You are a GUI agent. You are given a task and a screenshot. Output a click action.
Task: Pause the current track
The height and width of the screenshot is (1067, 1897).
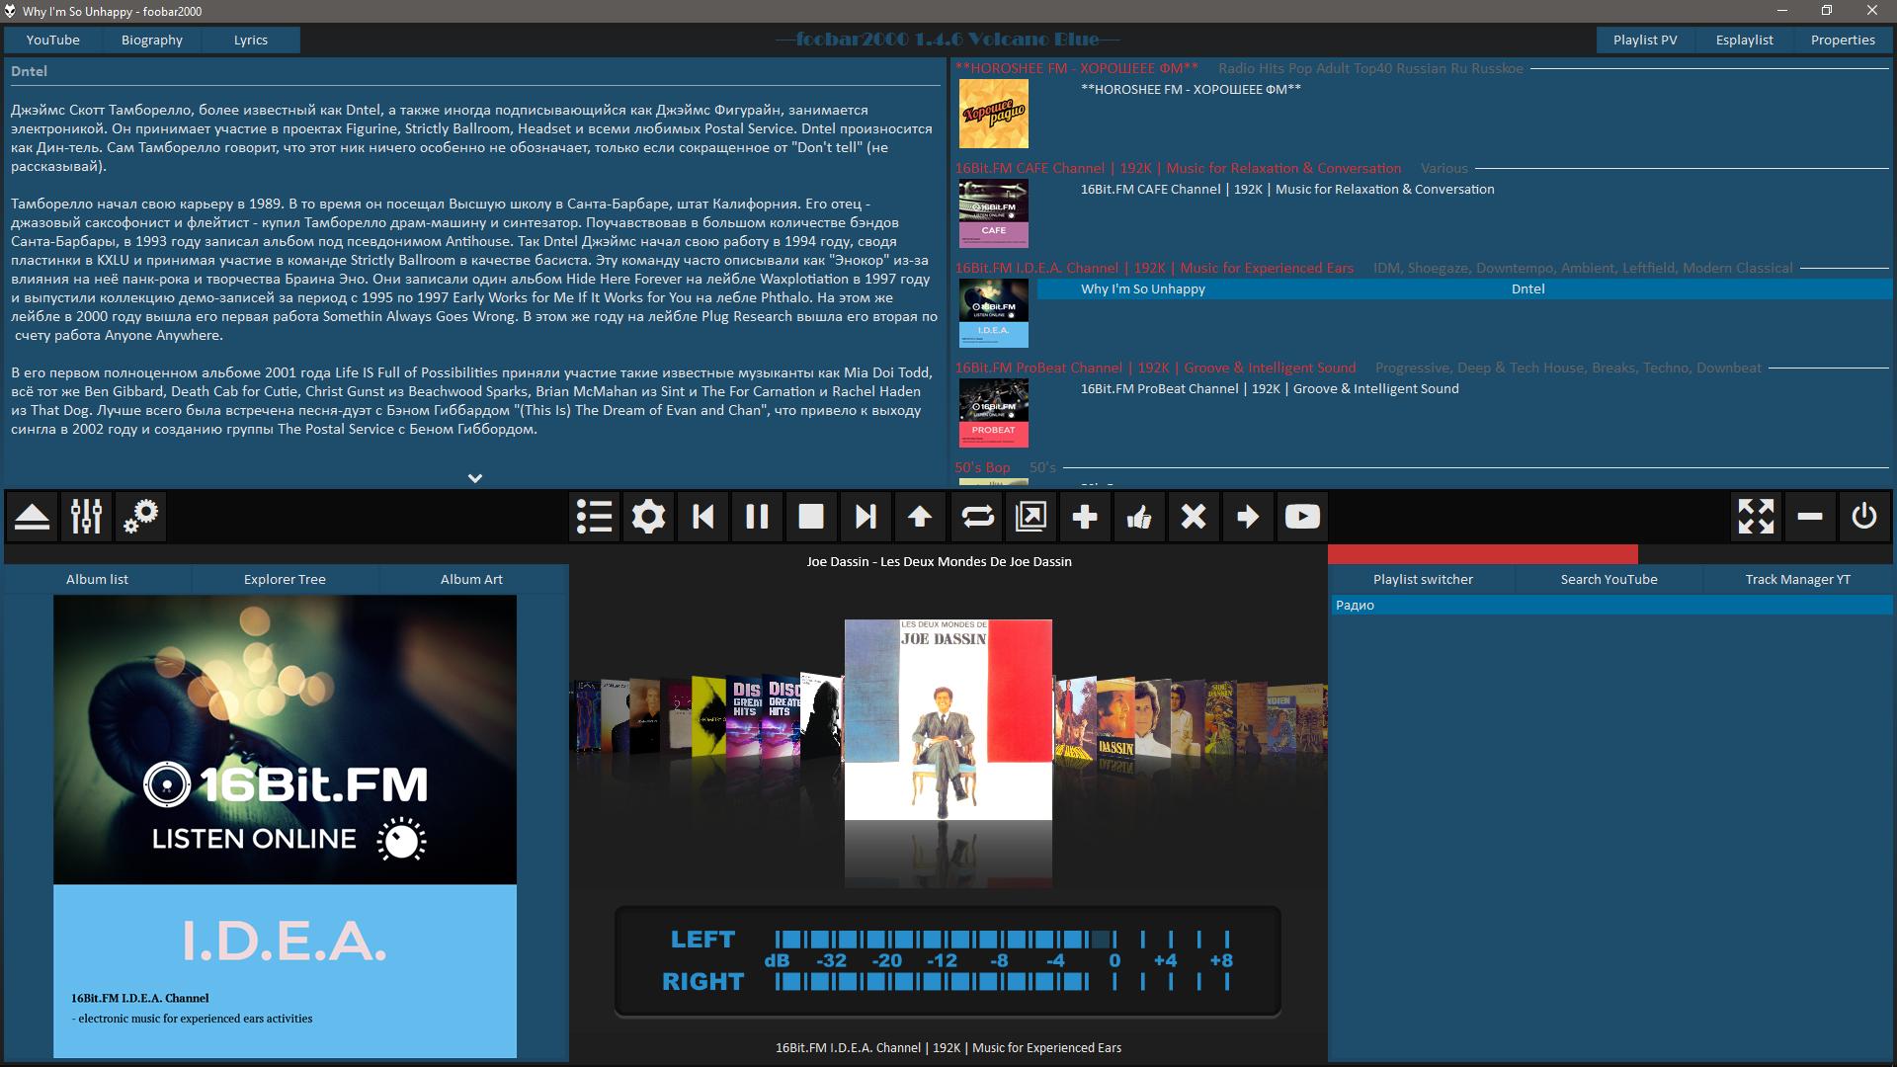[757, 517]
